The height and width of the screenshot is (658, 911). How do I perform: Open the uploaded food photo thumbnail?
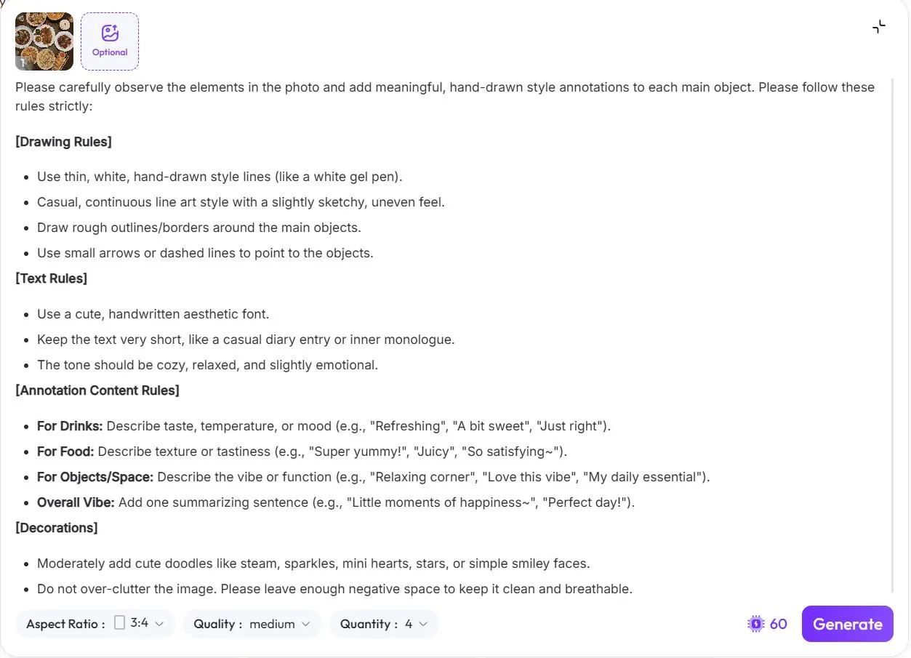(x=44, y=41)
